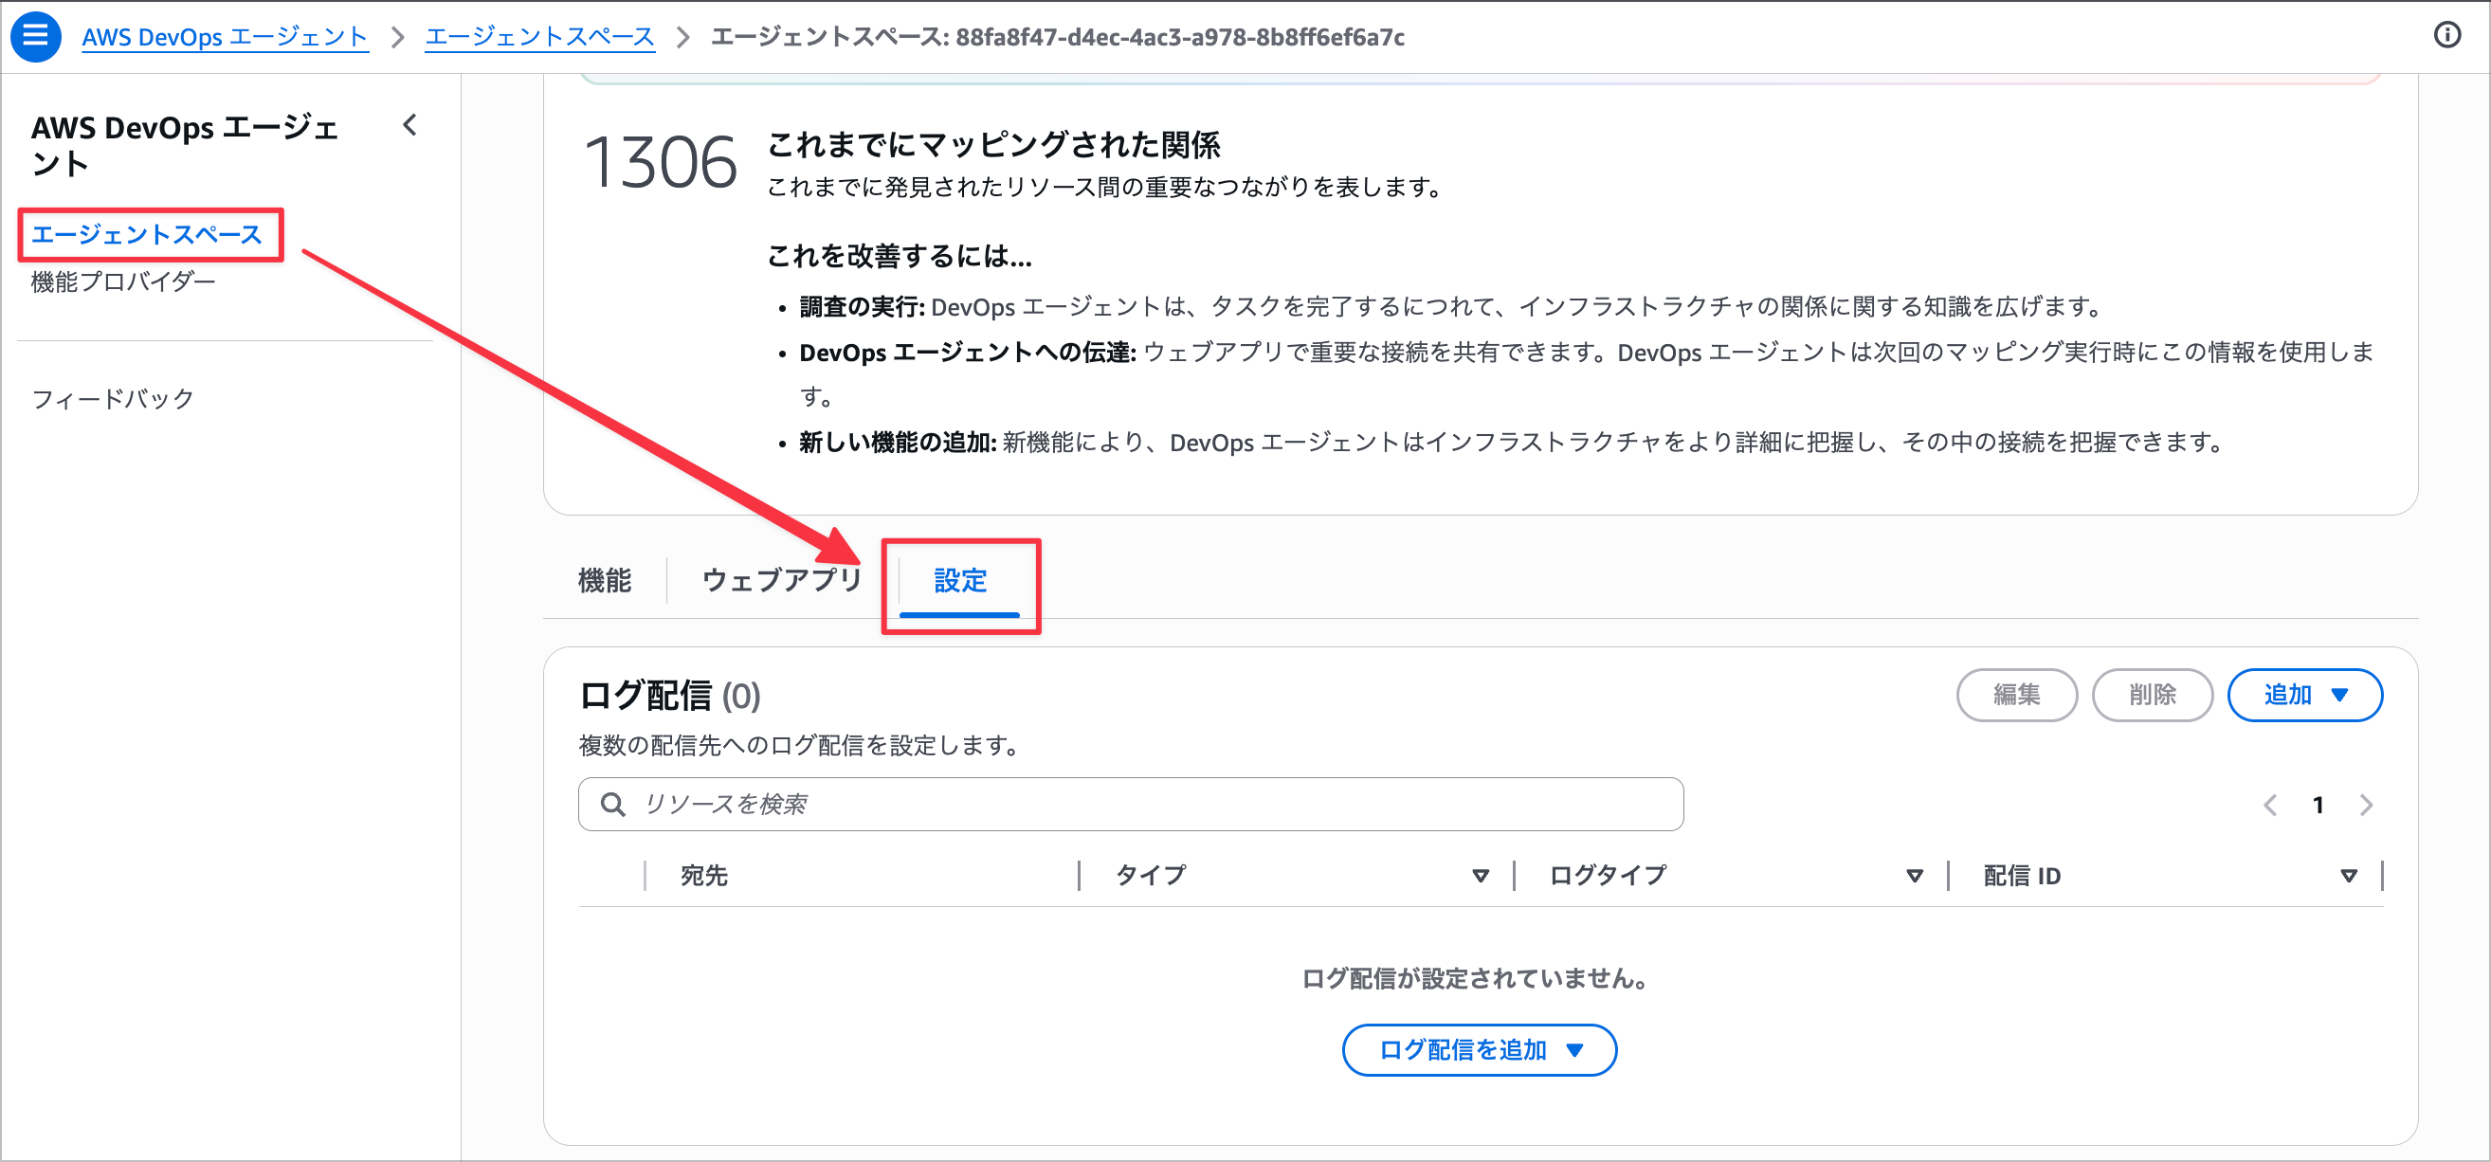The image size is (2491, 1162).
Task: Sort by 配信 ID column arrow
Action: (x=2348, y=876)
